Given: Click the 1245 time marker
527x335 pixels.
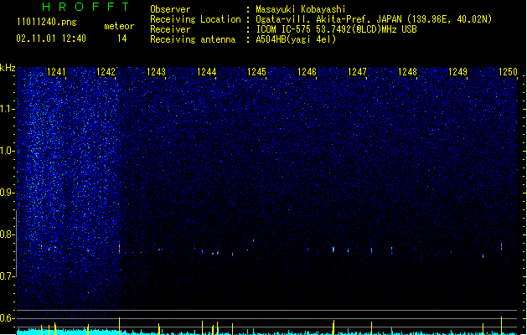Looking at the screenshot, I should point(256,72).
